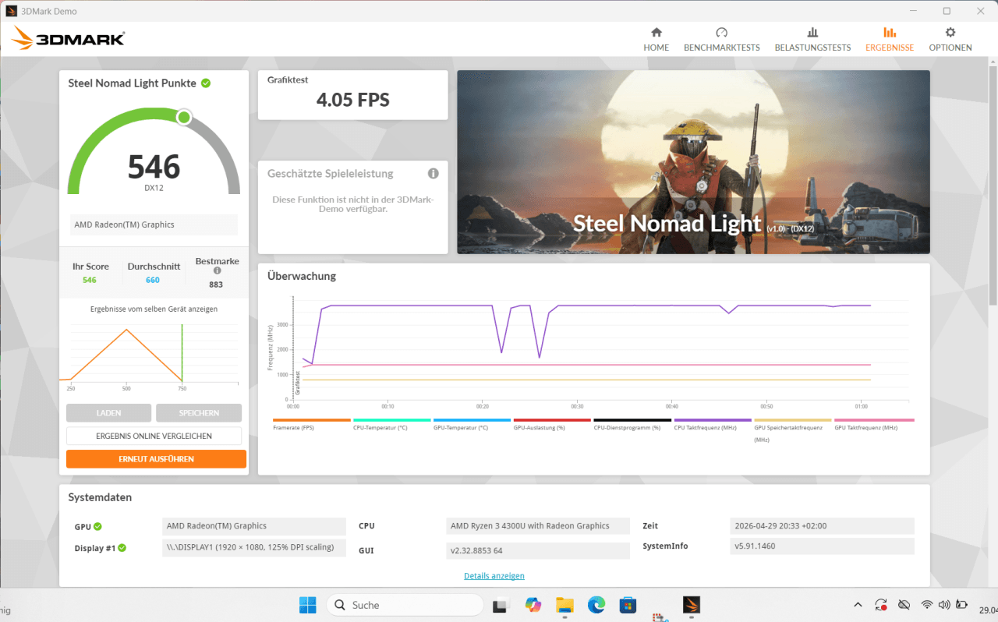Click the info icon beside Geschätzte Spieleleistung

click(x=434, y=173)
